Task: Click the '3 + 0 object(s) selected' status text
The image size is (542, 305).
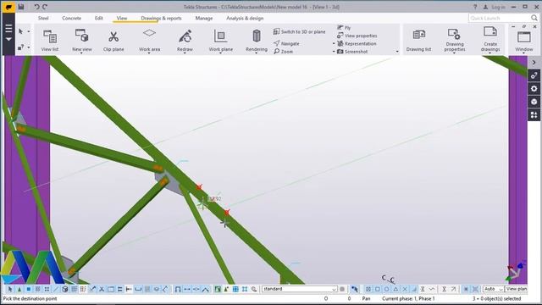Action: 497,298
